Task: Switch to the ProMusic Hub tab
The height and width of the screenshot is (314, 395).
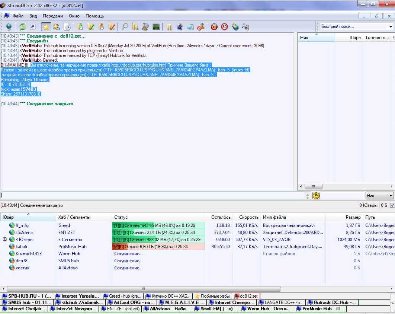Action: (x=321, y=308)
